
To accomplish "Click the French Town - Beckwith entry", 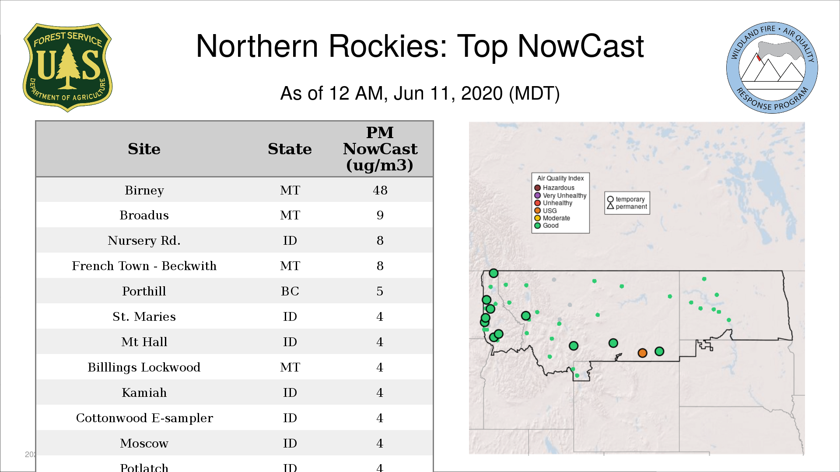I will coord(144,266).
